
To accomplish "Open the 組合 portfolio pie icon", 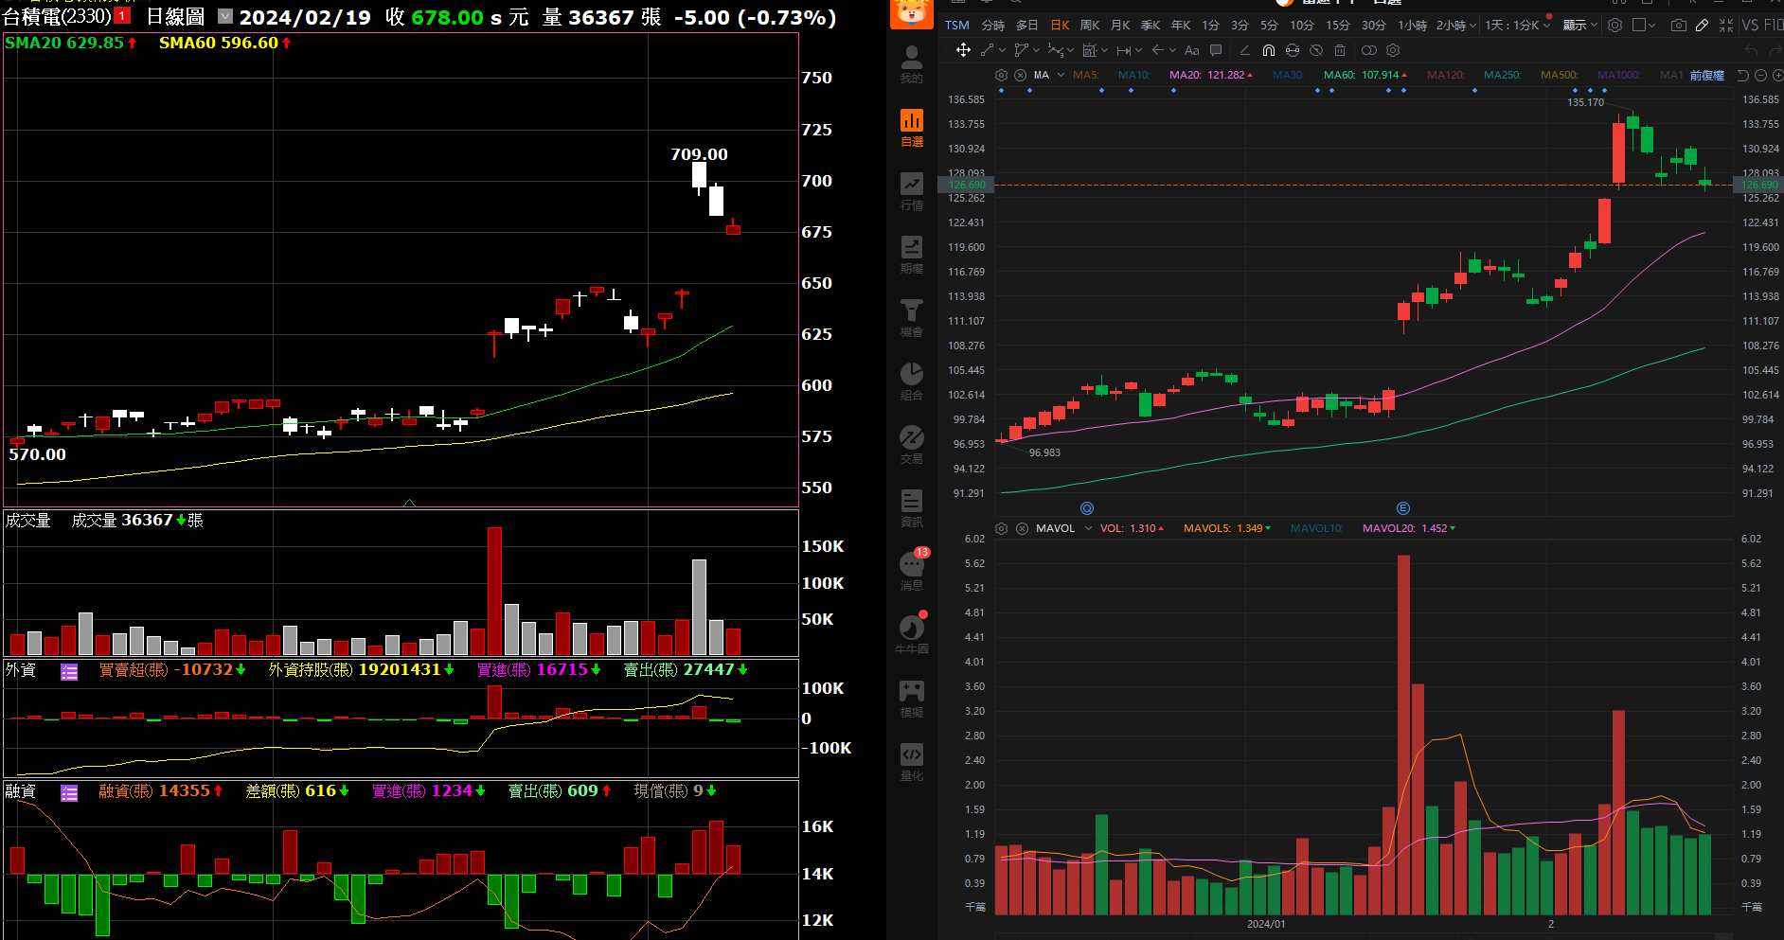I will pos(911,381).
